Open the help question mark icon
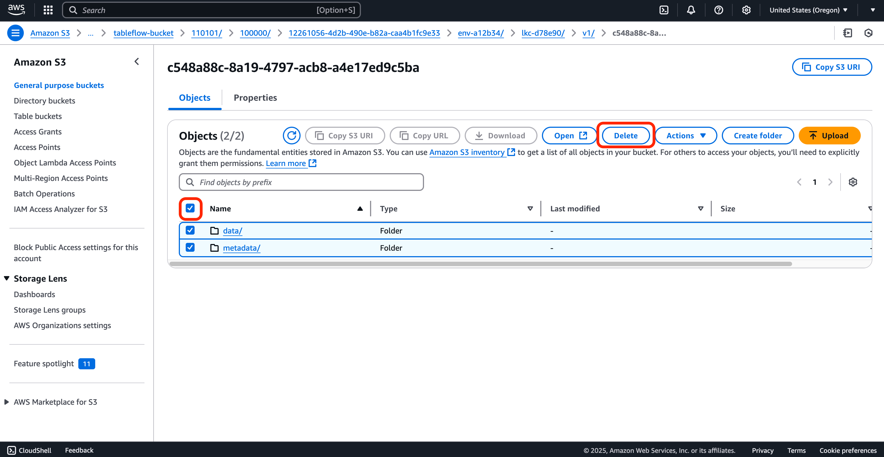 point(718,10)
